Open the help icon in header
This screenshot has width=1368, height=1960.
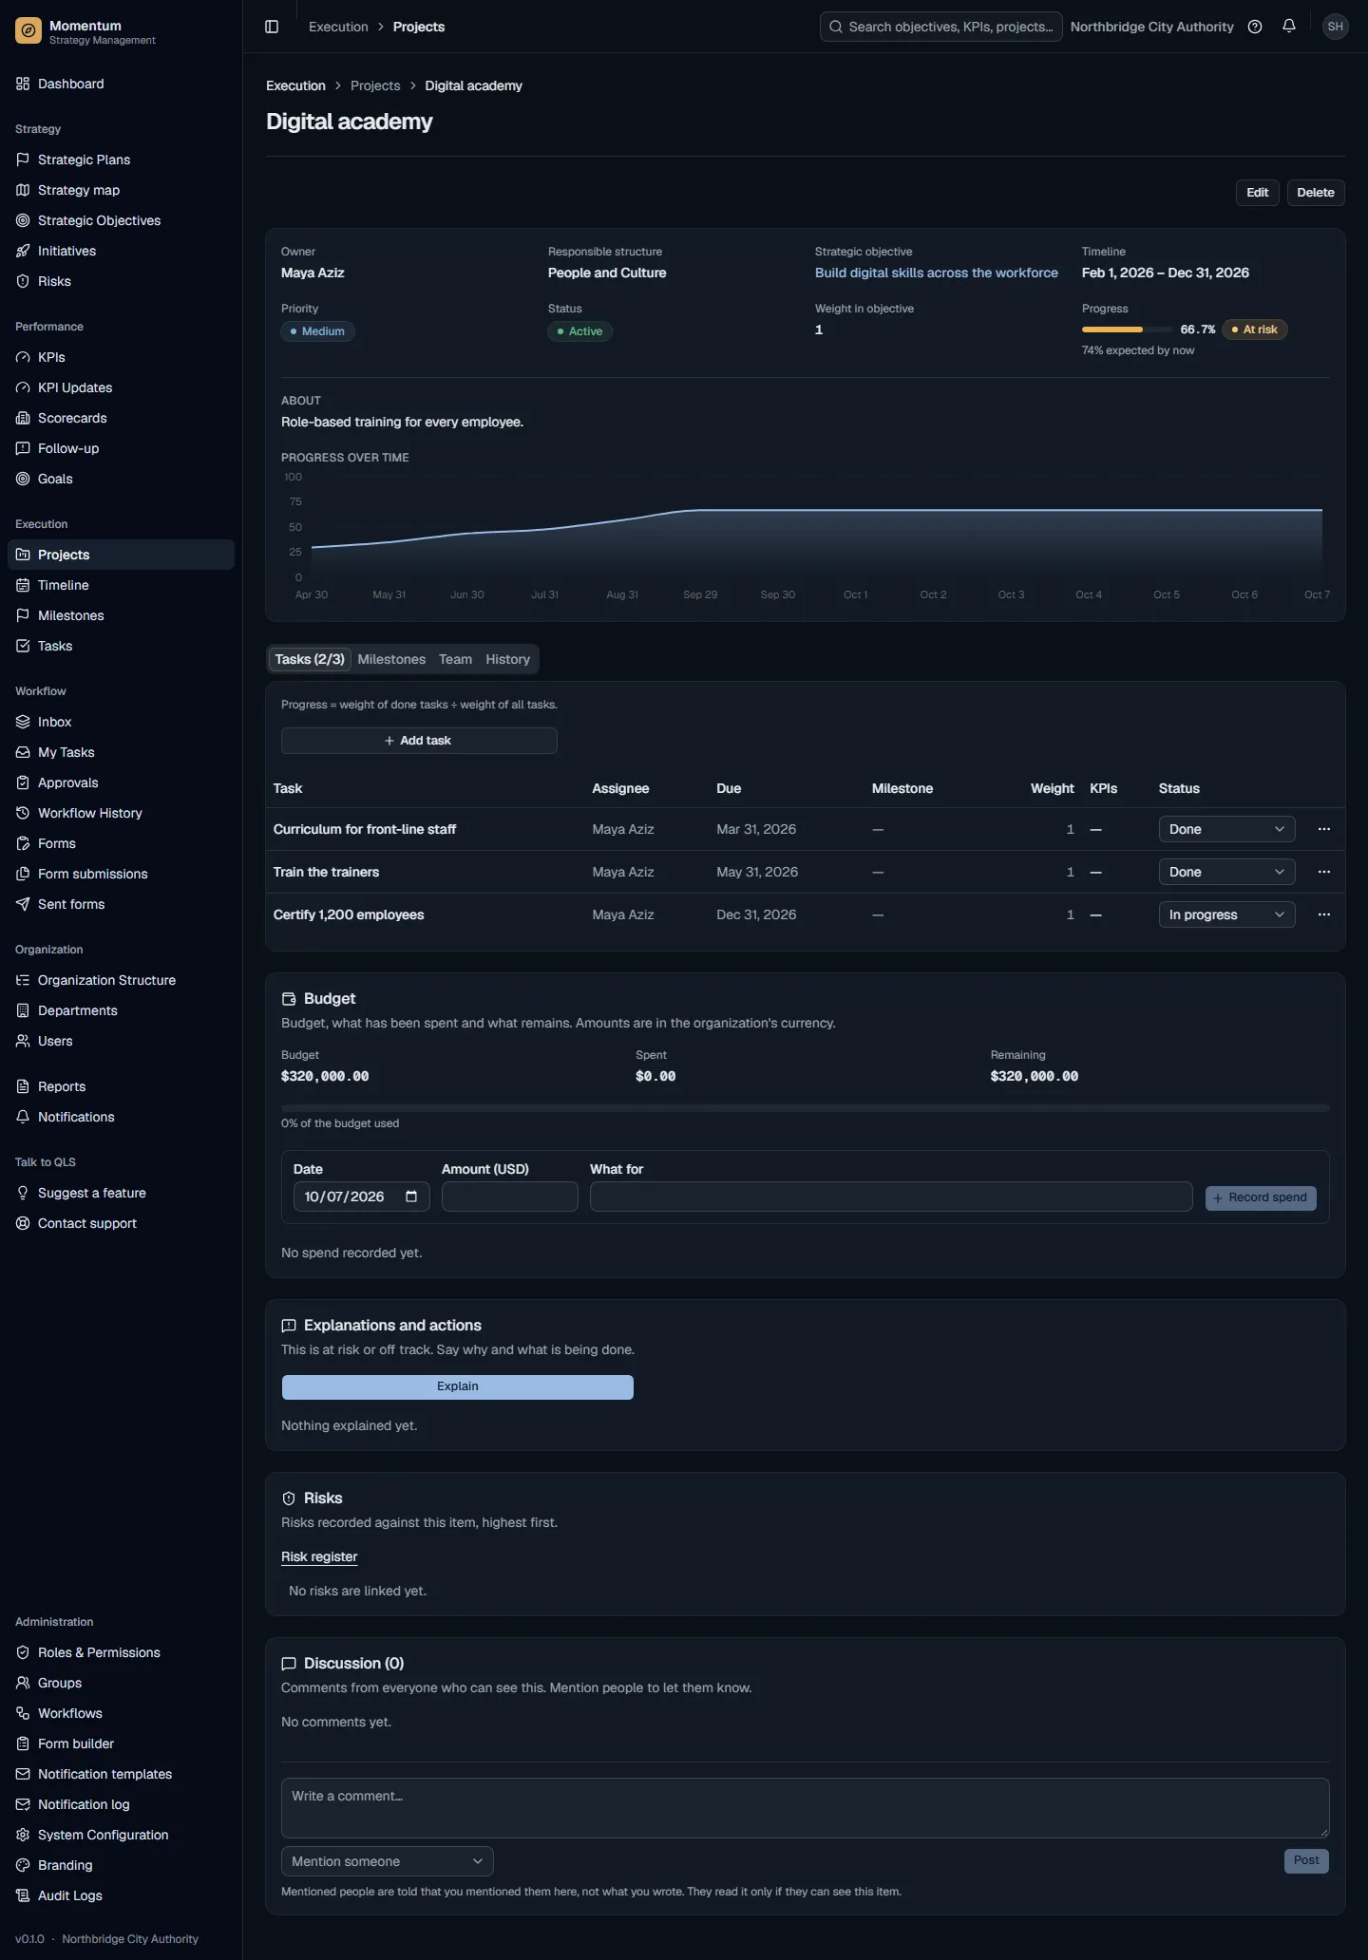point(1255,27)
